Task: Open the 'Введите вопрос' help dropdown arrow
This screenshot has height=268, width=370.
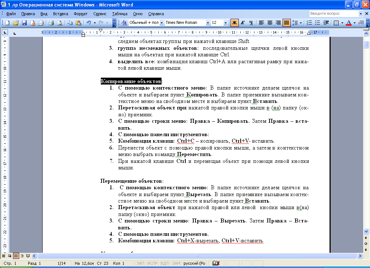Action: (x=361, y=14)
